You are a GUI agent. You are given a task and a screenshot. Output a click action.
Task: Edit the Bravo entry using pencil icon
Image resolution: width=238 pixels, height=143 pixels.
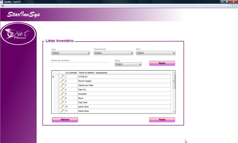pyautogui.click(x=62, y=98)
